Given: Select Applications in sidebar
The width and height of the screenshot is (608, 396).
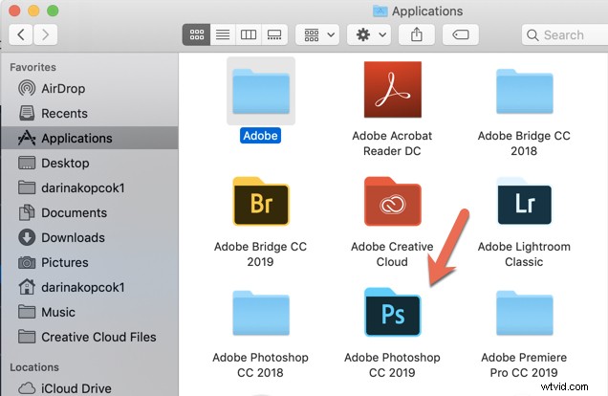Looking at the screenshot, I should [90, 138].
